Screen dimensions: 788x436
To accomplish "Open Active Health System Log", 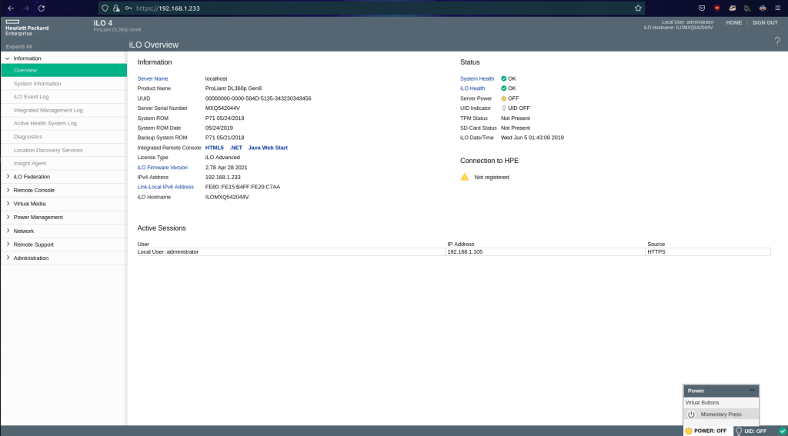I will (x=45, y=123).
